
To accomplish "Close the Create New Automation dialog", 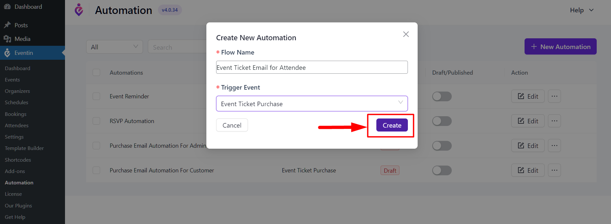I will [406, 34].
